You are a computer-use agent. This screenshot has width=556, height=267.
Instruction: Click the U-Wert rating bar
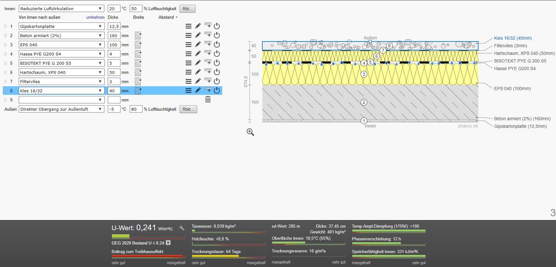coord(148,236)
